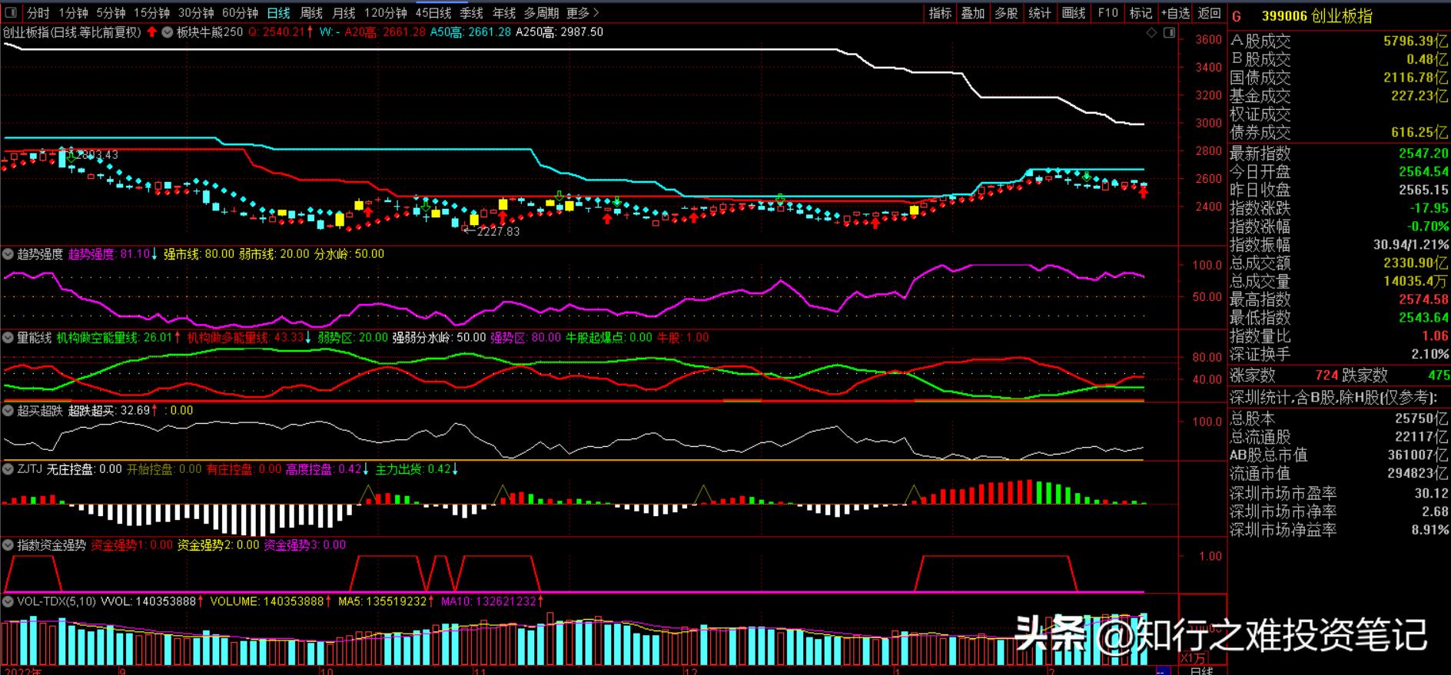Viewport: 1451px width, 675px height.
Task: Toggle the left sidebar panel icon
Action: [x=11, y=12]
